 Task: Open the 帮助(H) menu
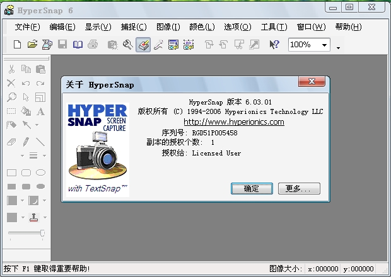(348, 26)
